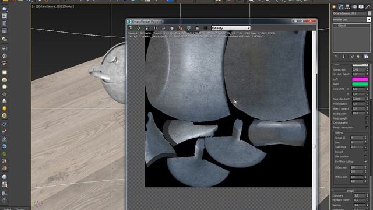The image size is (373, 210).
Task: Click the red render region icon
Action: pos(180,28)
